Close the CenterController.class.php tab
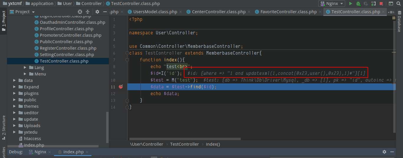Image resolution: width=403 pixels, height=158 pixels. point(249,12)
